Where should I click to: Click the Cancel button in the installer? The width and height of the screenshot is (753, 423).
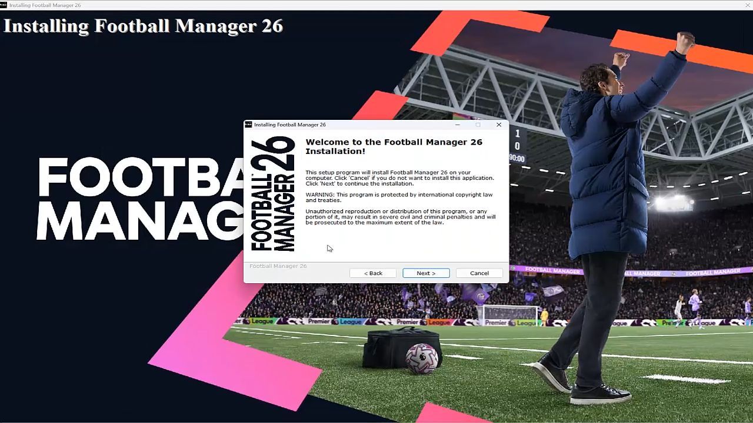[x=479, y=273]
